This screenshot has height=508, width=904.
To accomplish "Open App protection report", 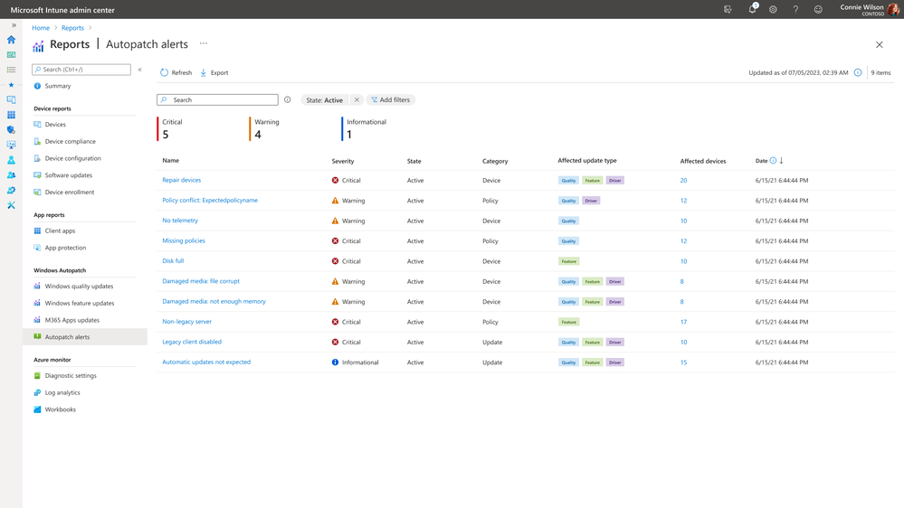I will [x=65, y=248].
